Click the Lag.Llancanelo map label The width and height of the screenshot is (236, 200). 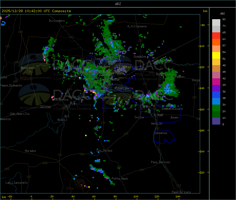click(17, 183)
